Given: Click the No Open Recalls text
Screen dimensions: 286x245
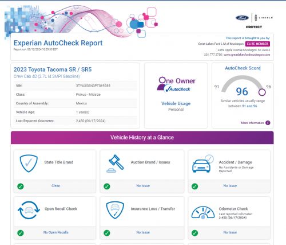Looking at the screenshot, I should (x=55, y=232).
